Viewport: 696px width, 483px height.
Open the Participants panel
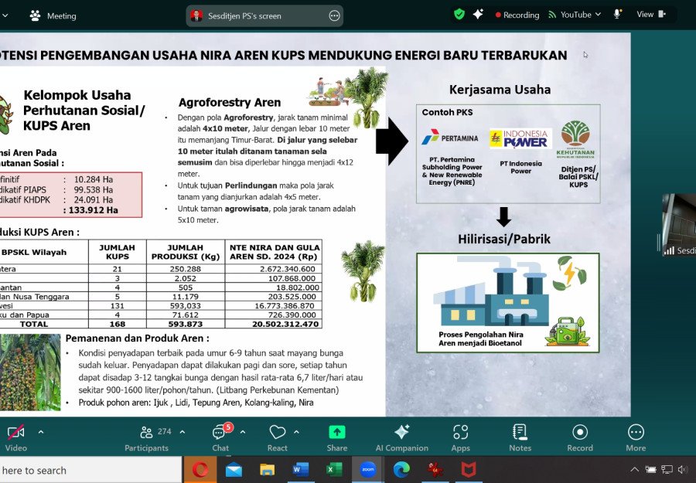146,438
